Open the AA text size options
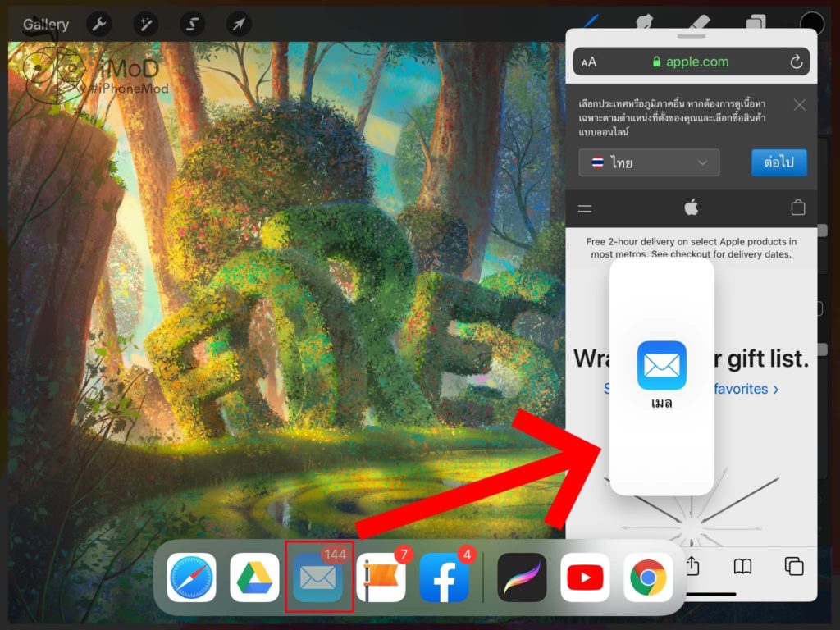This screenshot has width=840, height=630. [x=590, y=61]
